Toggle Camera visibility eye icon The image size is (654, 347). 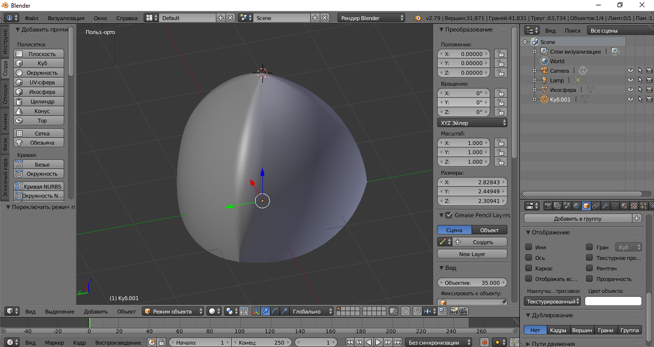pyautogui.click(x=631, y=71)
